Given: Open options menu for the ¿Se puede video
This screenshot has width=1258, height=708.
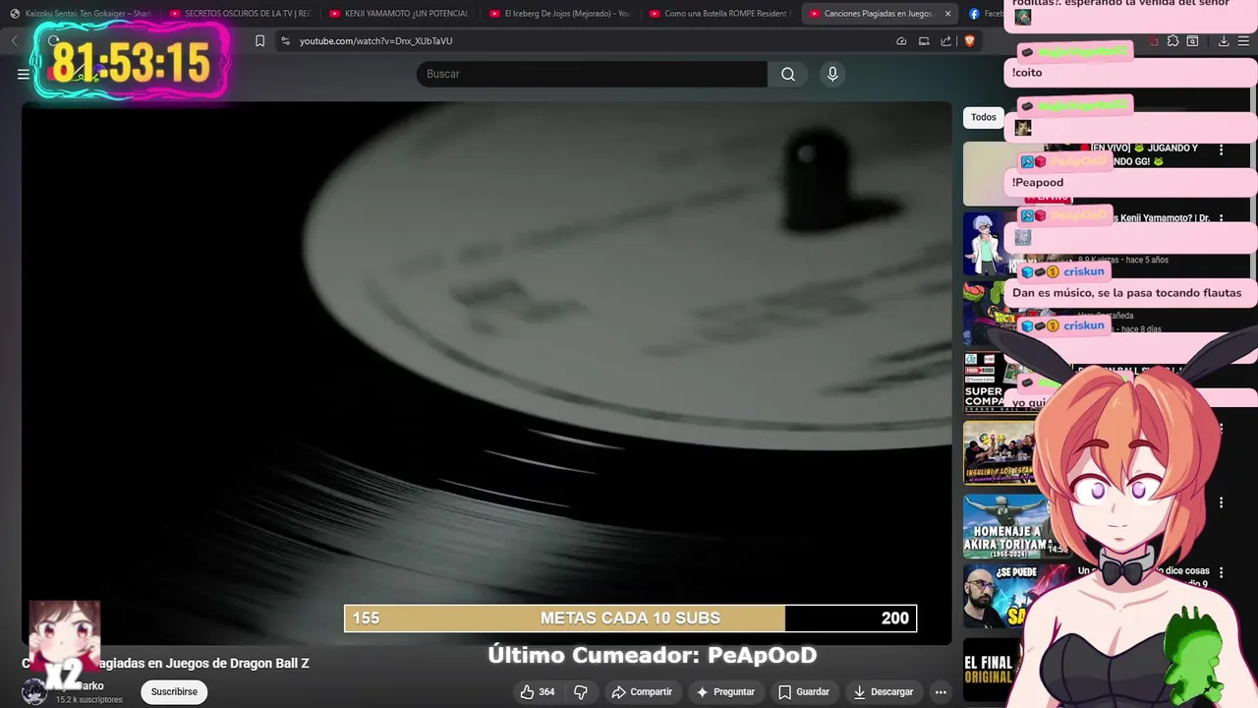Looking at the screenshot, I should coord(1221,571).
